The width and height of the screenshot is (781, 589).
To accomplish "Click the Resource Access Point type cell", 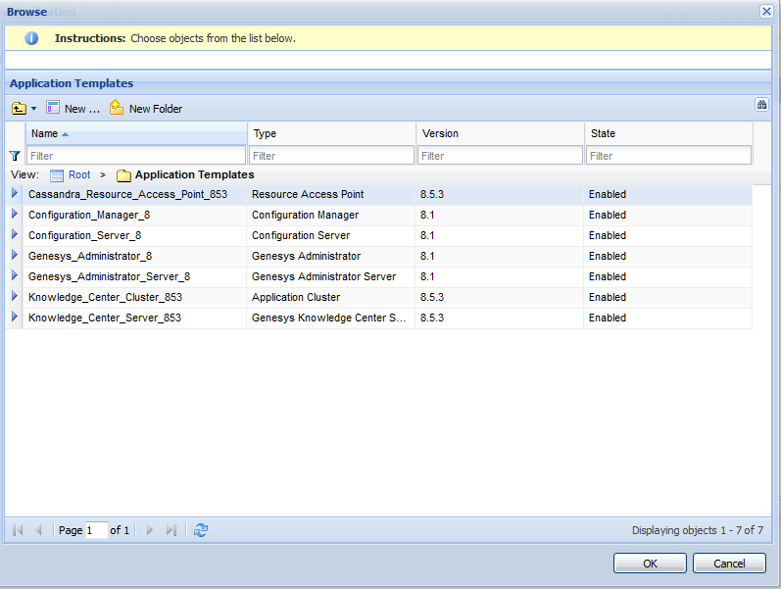I will (331, 194).
